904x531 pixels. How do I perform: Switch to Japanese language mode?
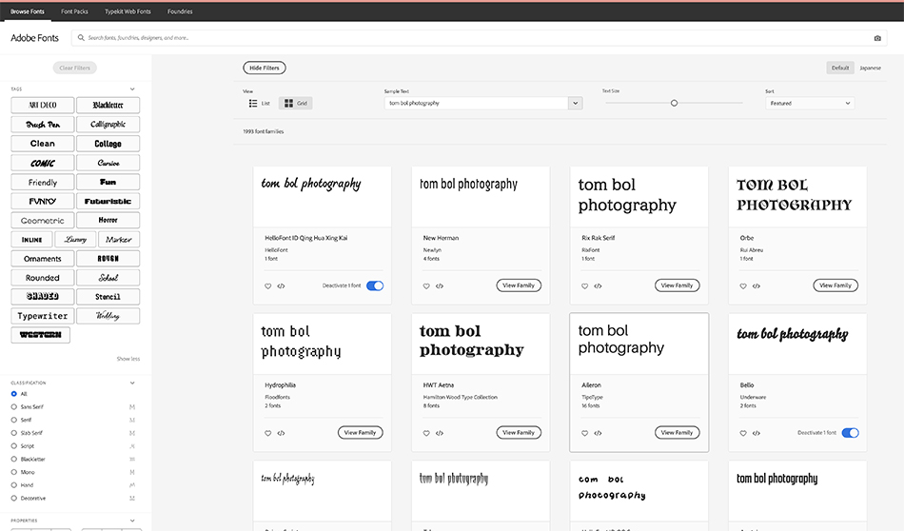tap(870, 68)
